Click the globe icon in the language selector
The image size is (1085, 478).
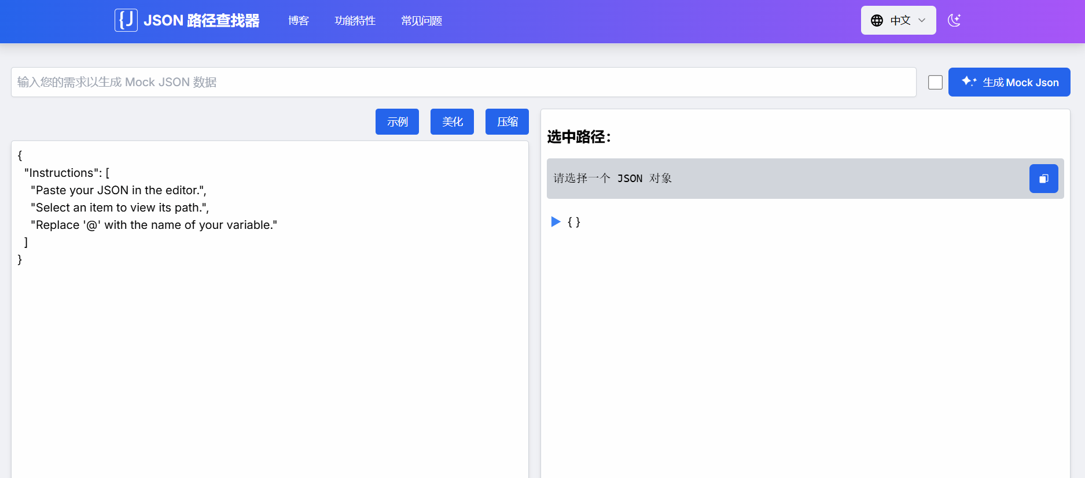[877, 20]
